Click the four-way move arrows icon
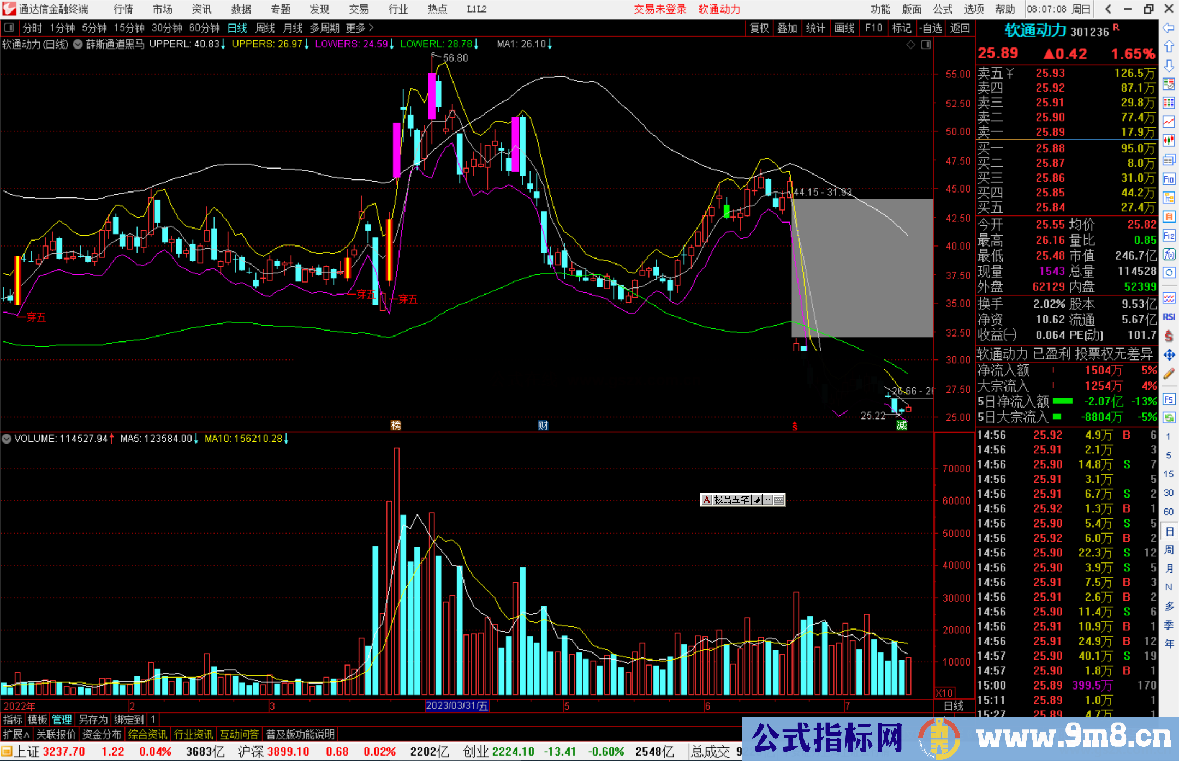The height and width of the screenshot is (761, 1179). [1169, 355]
